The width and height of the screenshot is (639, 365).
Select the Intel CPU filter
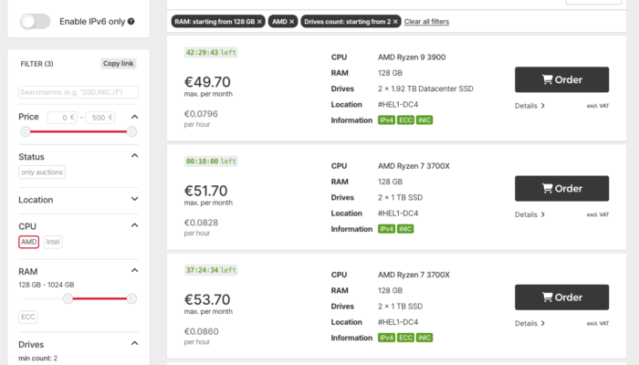(53, 242)
